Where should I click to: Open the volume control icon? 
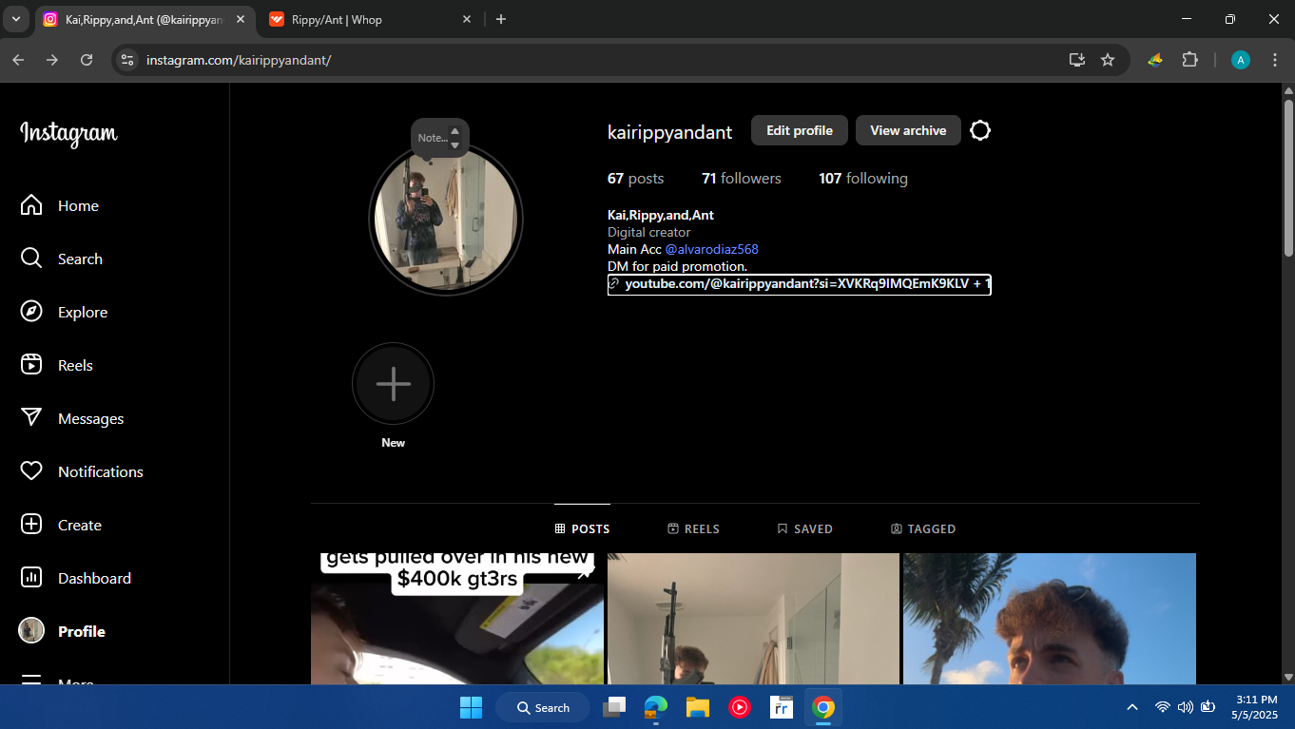pos(1185,707)
